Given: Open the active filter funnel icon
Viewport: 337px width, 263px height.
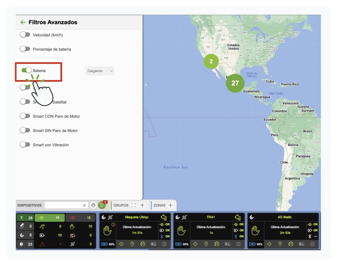Looking at the screenshot, I should click(x=102, y=205).
